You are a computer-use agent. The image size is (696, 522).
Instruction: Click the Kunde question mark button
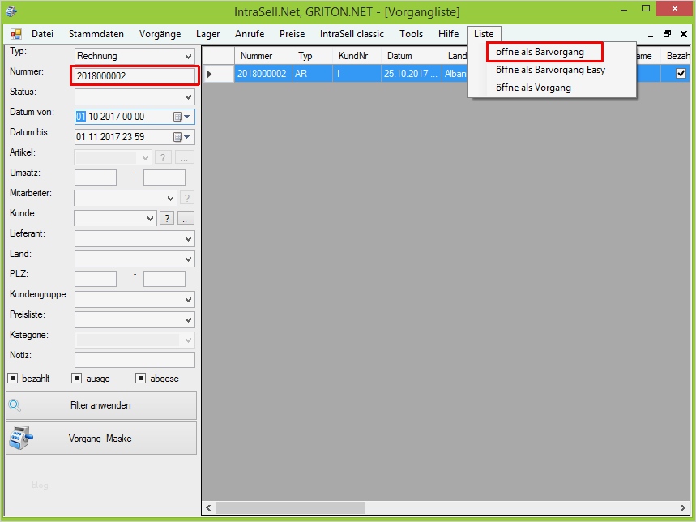166,218
